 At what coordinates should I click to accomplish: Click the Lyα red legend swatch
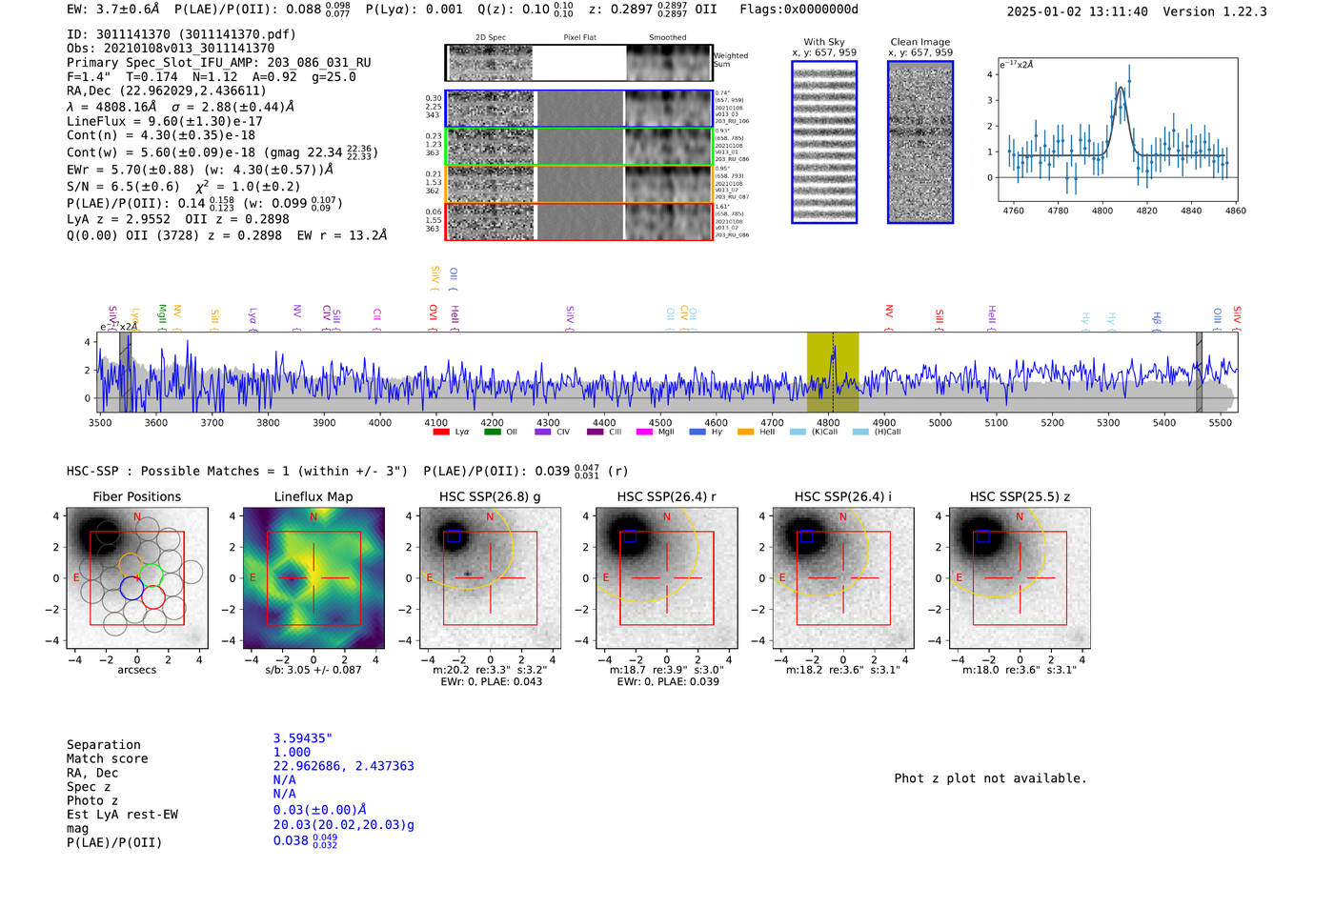tap(441, 432)
